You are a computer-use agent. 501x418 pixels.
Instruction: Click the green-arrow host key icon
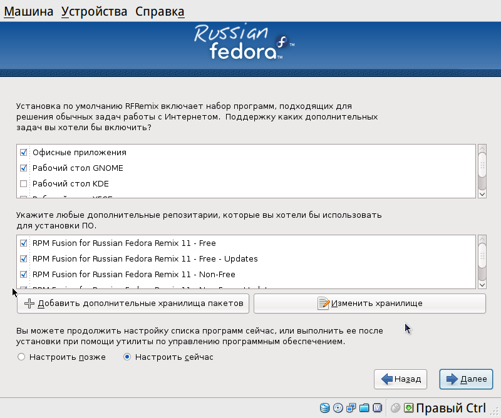coord(409,408)
